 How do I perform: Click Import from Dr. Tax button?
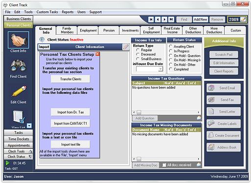coord(70,112)
